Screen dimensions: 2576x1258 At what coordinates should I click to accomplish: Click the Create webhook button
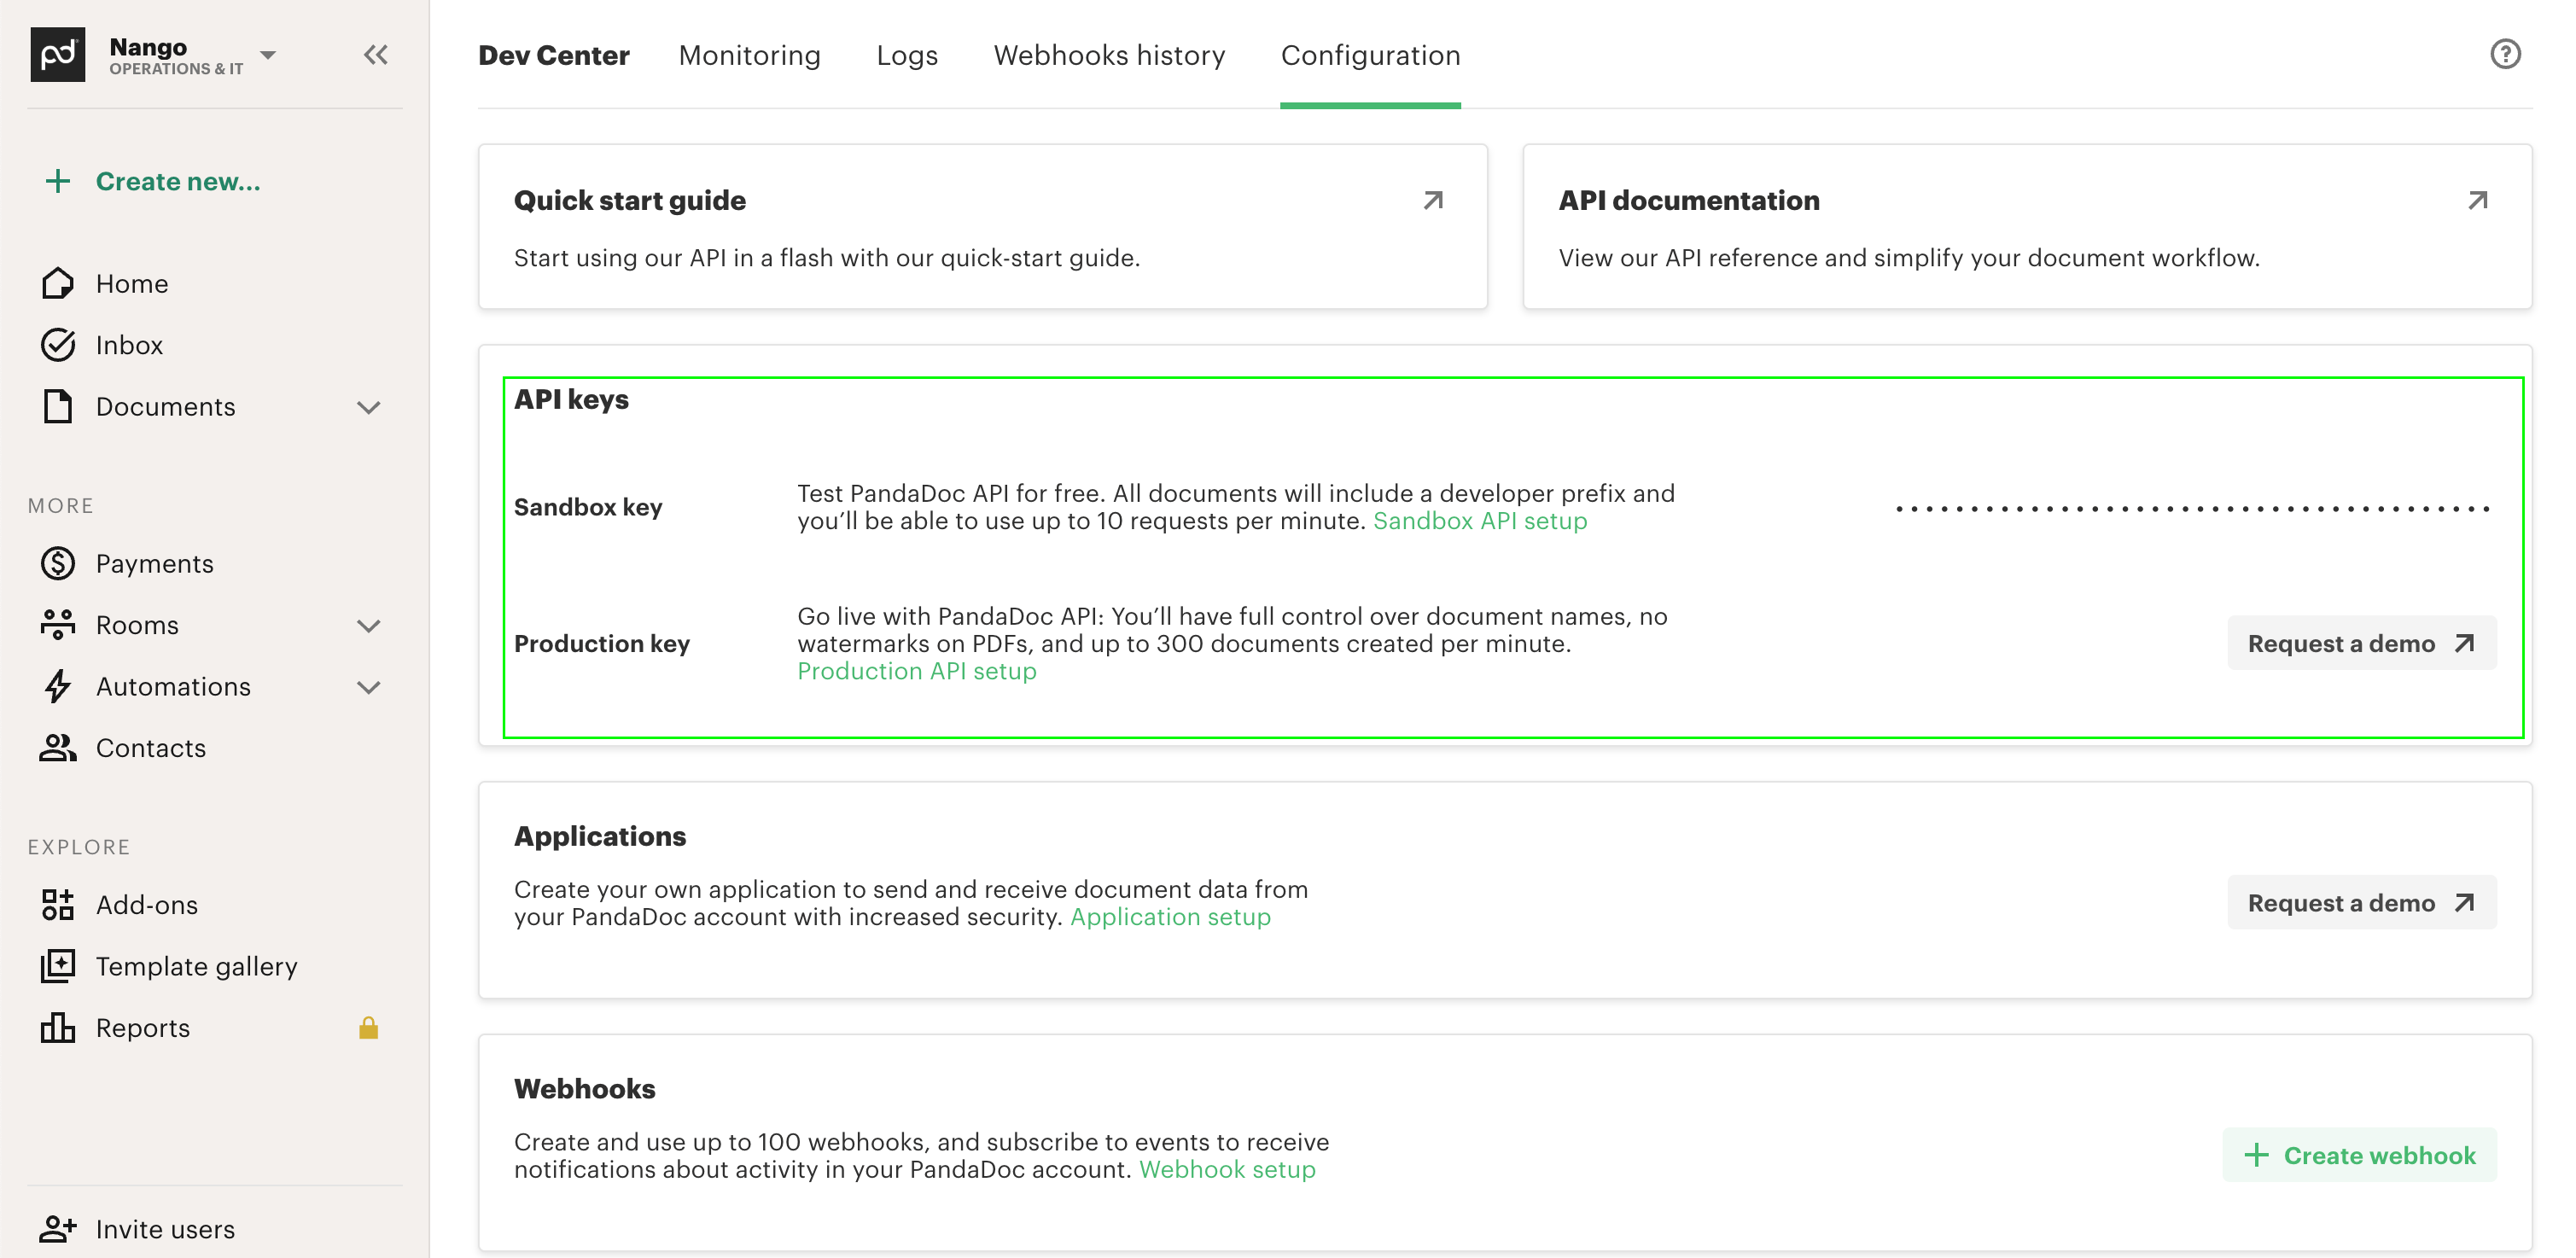[x=2359, y=1155]
